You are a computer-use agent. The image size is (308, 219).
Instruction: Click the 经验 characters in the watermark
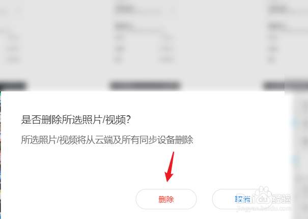[x=282, y=198]
